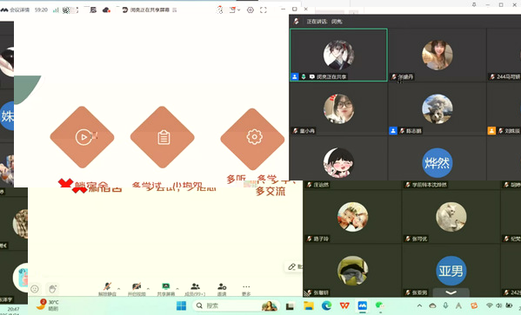521x315 pixels.
Task: Click the cloud icon in system tray
Action: [x=432, y=305]
